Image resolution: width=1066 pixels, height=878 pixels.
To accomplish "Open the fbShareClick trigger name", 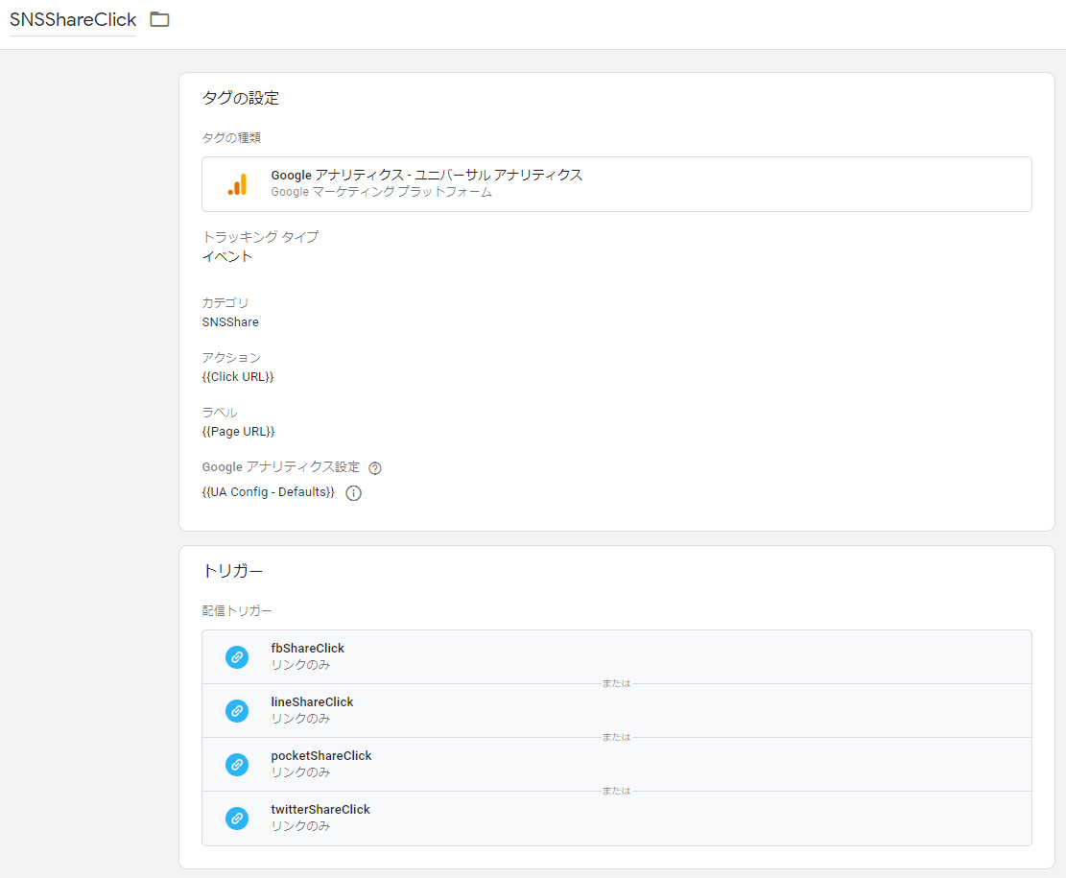I will [x=307, y=649].
